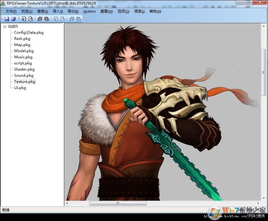The image size is (268, 221).
Task: Click the RPGViewer application icon in title bar
Action: (x=2, y=2)
